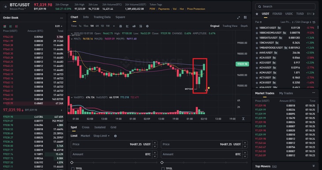Image resolution: width=322 pixels, height=170 pixels.
Task: Select the 4H chart interval
Action: (97, 26)
